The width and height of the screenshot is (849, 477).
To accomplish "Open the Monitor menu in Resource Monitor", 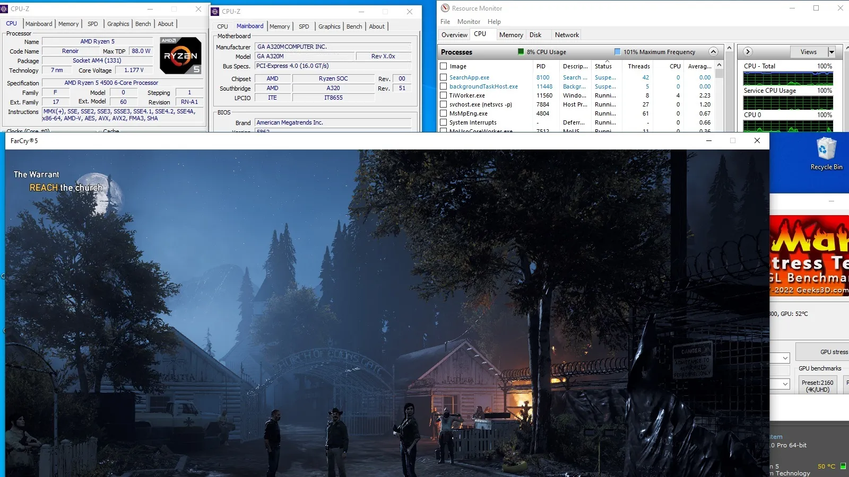I will tap(469, 22).
